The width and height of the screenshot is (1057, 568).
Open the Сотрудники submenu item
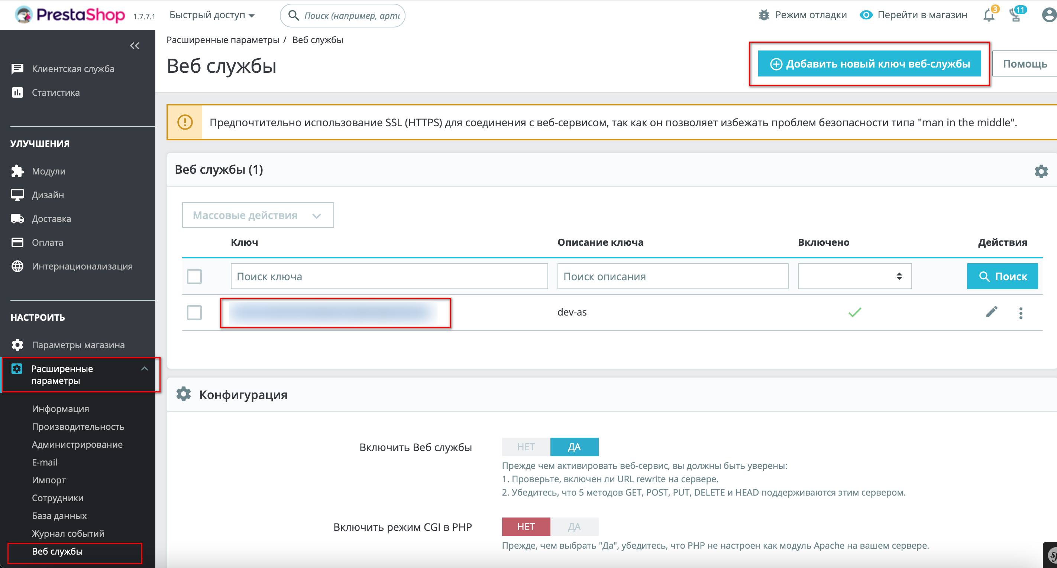[x=58, y=497]
